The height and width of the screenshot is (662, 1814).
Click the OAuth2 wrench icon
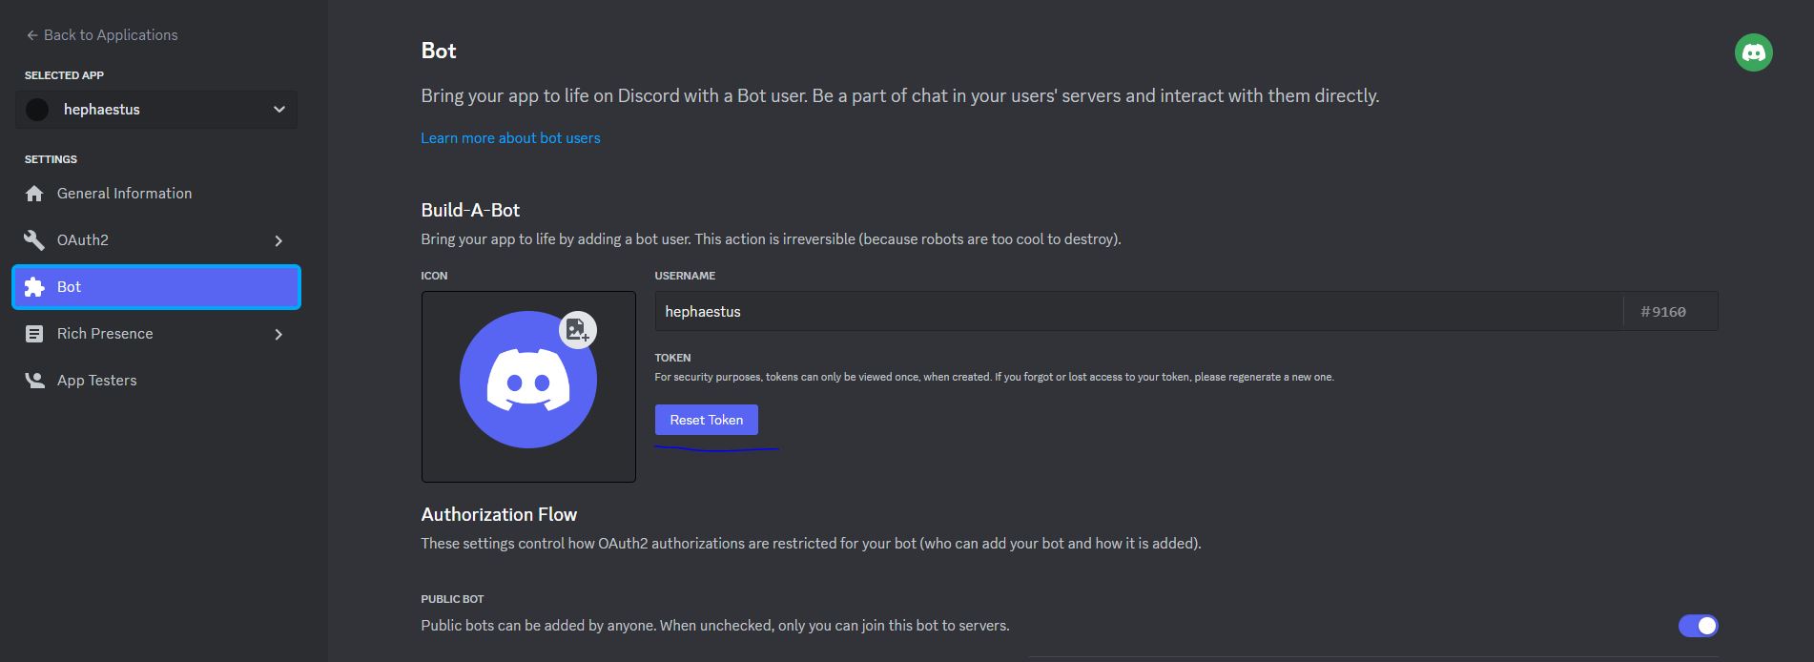pos(34,239)
